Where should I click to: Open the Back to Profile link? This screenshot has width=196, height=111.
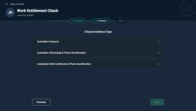pos(17,4)
